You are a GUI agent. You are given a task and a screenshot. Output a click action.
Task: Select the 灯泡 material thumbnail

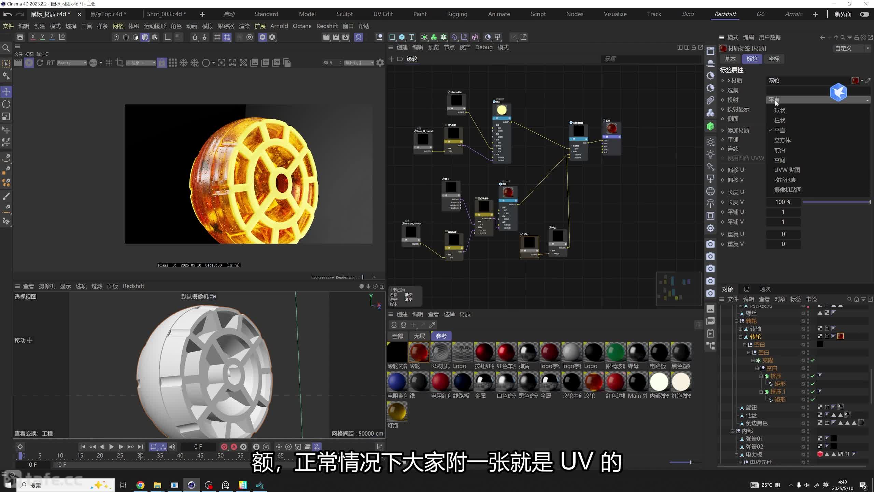coord(397,411)
